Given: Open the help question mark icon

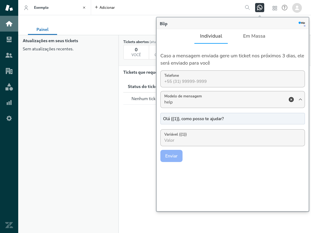Looking at the screenshot, I should [x=285, y=8].
